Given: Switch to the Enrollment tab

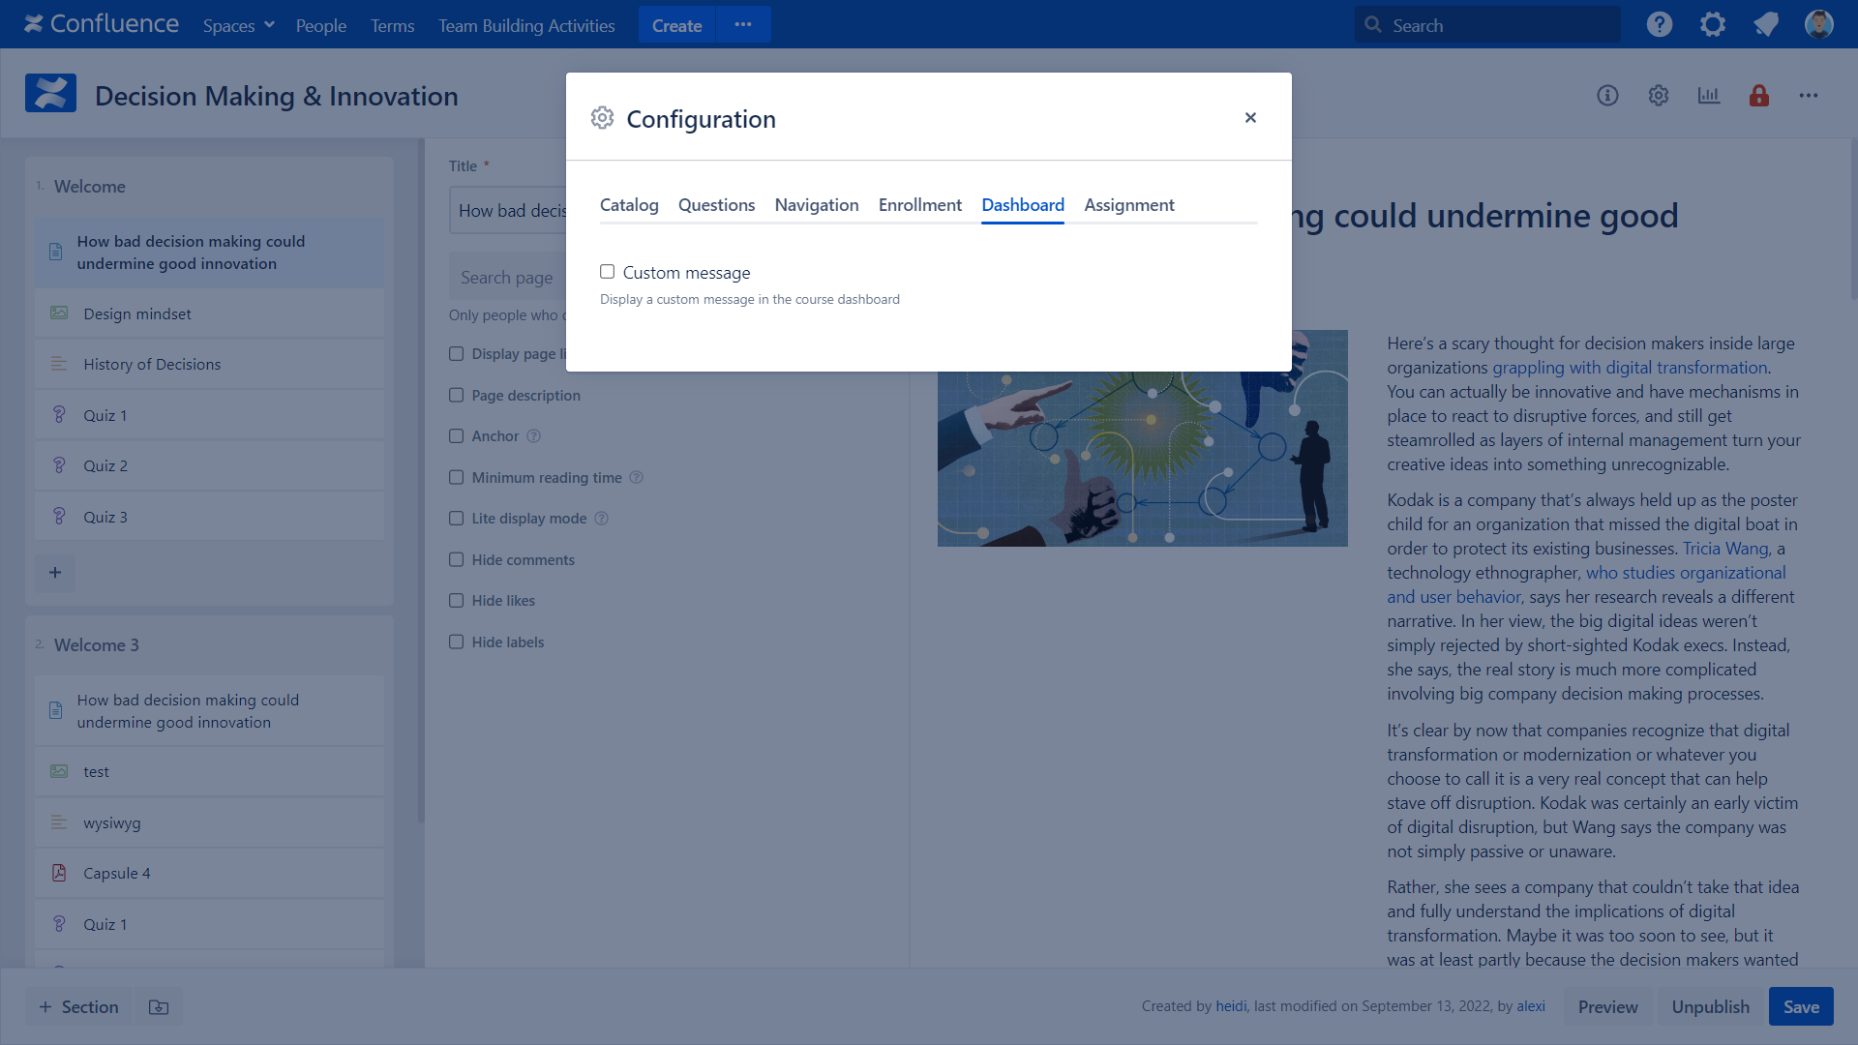Looking at the screenshot, I should coord(919,205).
